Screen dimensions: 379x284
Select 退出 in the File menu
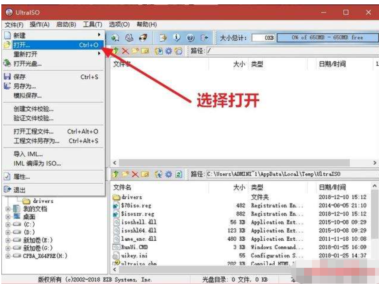pyautogui.click(x=20, y=190)
